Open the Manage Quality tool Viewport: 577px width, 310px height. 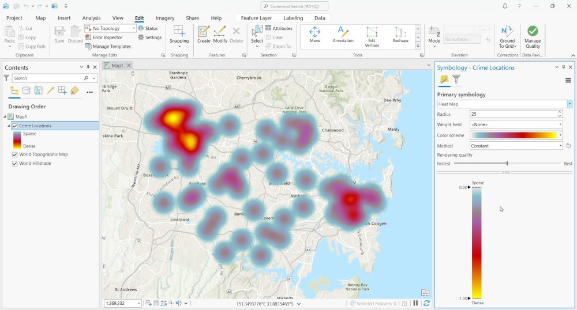[533, 37]
